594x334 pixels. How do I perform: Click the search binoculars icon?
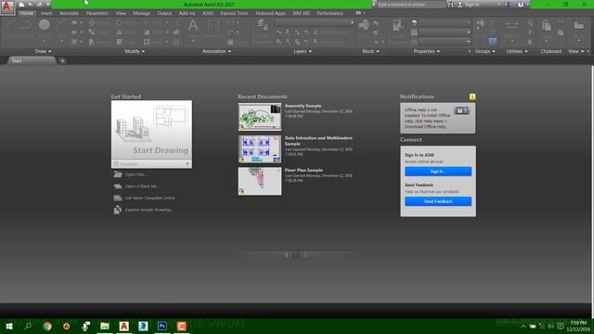450,5
